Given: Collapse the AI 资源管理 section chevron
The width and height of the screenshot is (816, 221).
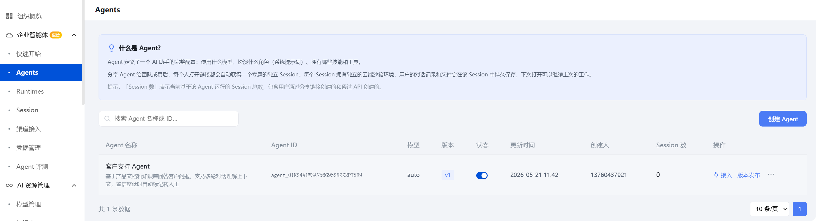Looking at the screenshot, I should coord(74,185).
